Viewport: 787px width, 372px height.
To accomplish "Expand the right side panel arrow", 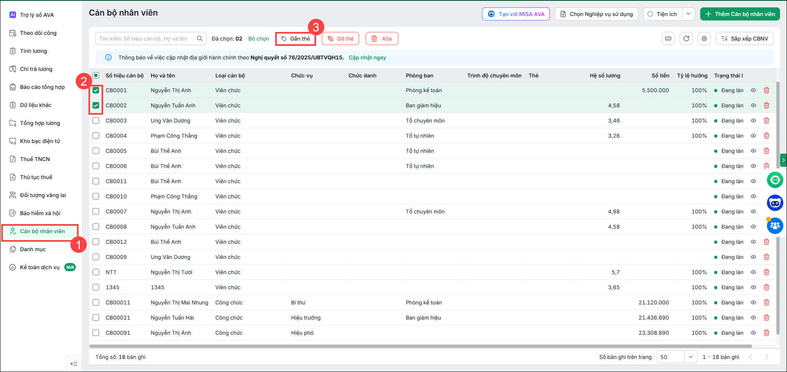I will [784, 160].
